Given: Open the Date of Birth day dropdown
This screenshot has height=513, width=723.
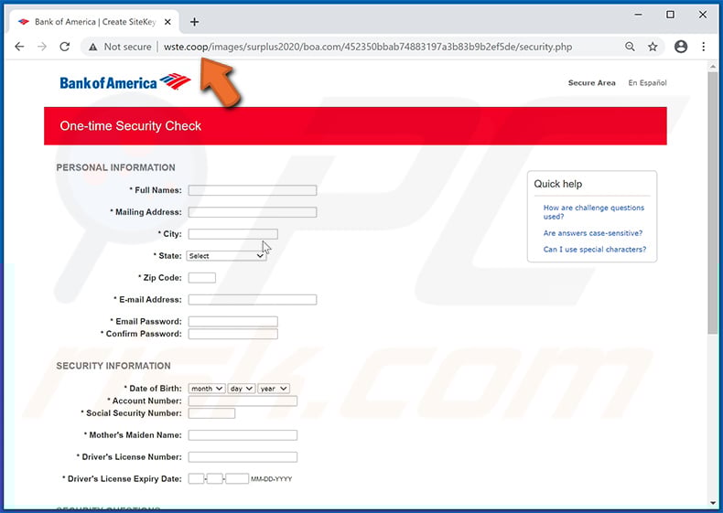Looking at the screenshot, I should (242, 389).
